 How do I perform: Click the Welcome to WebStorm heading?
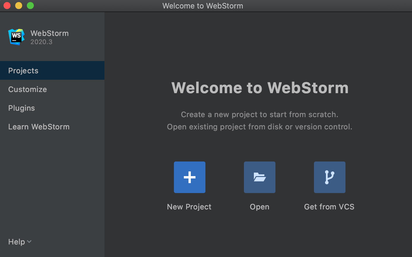[x=260, y=88]
